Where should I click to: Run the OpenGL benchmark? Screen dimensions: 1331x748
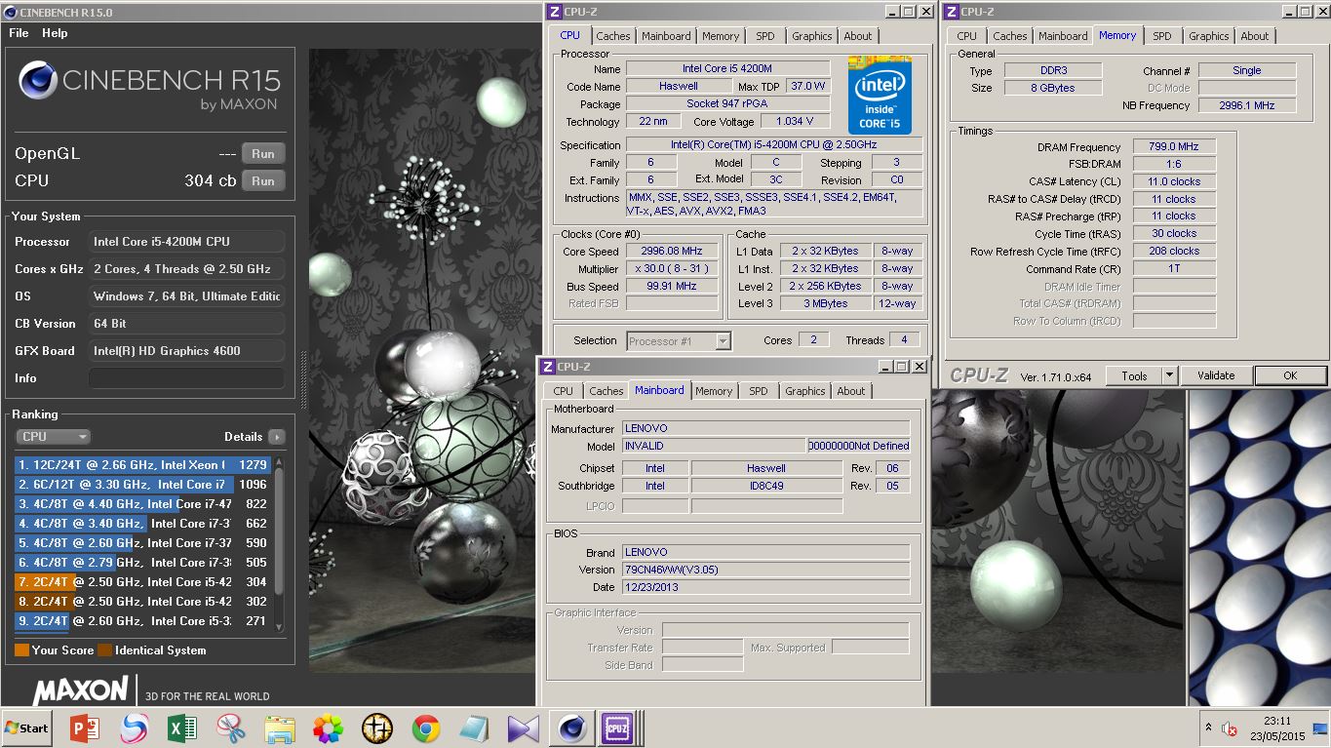click(263, 153)
